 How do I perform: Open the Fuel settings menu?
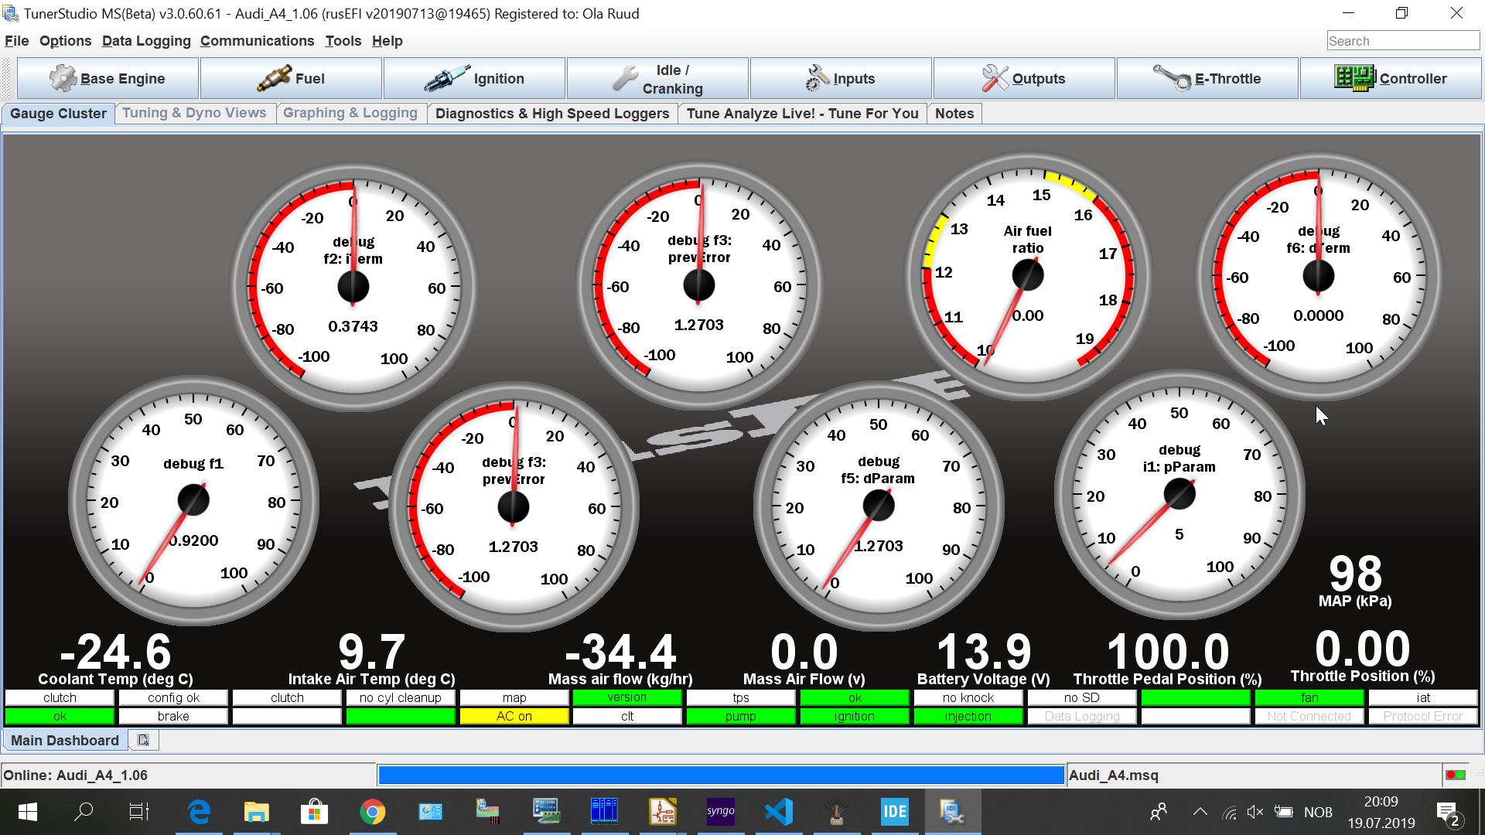[291, 78]
